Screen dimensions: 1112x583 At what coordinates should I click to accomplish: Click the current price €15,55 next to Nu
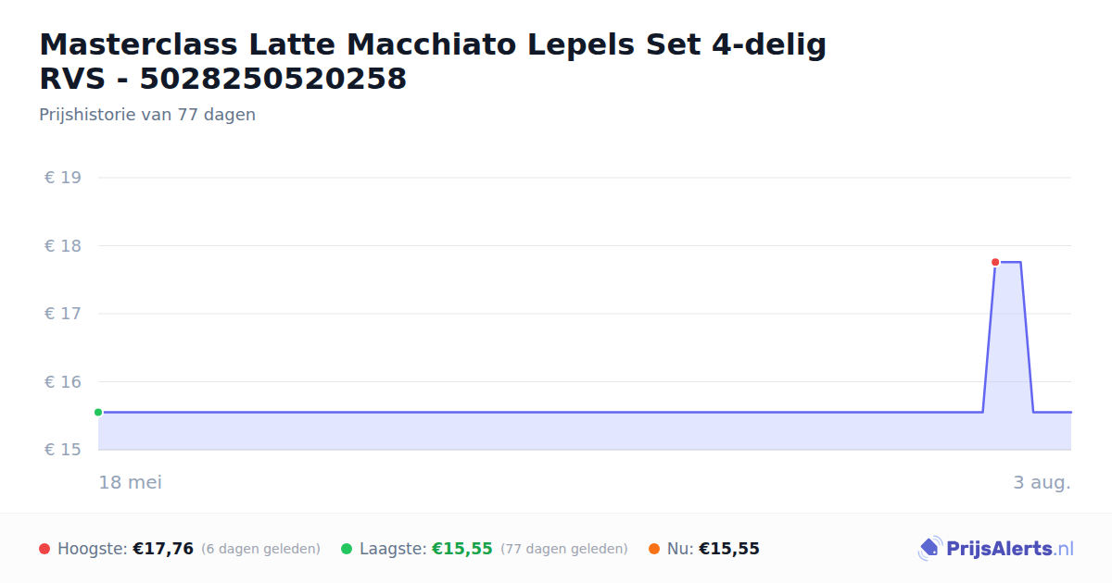(729, 549)
